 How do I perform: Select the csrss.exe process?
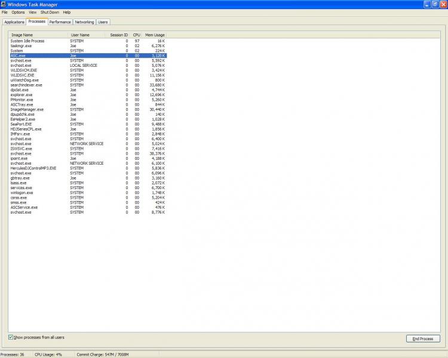(88, 197)
